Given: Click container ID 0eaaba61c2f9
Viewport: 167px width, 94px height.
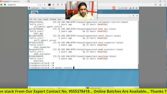Looking at the screenshot, I should [36, 49].
